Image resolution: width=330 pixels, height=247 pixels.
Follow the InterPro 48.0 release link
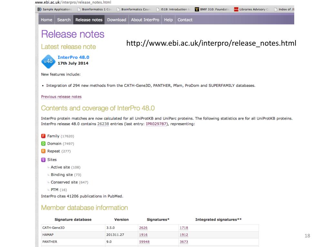73,57
